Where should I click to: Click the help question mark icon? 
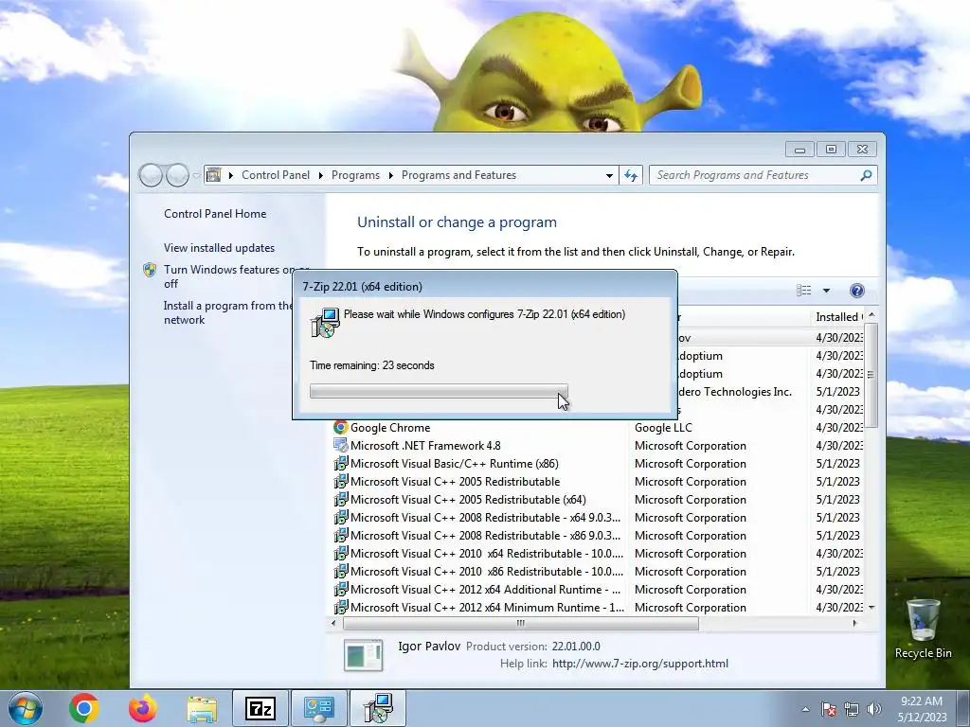point(856,291)
